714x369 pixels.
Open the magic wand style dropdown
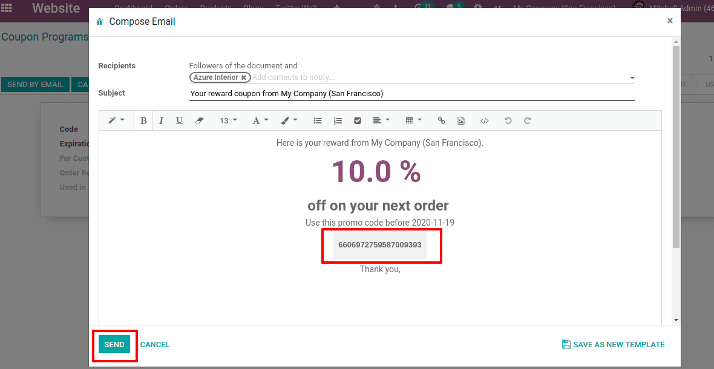coord(117,120)
